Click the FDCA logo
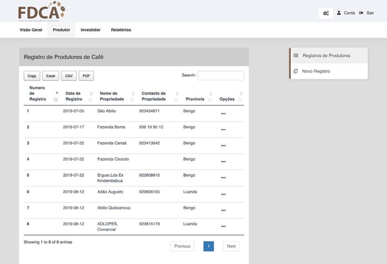 click(x=41, y=12)
